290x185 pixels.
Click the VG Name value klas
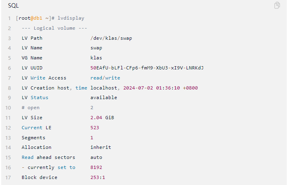pyautogui.click(x=96, y=58)
